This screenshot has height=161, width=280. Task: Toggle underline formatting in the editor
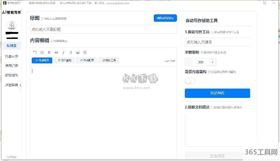pyautogui.click(x=71, y=53)
